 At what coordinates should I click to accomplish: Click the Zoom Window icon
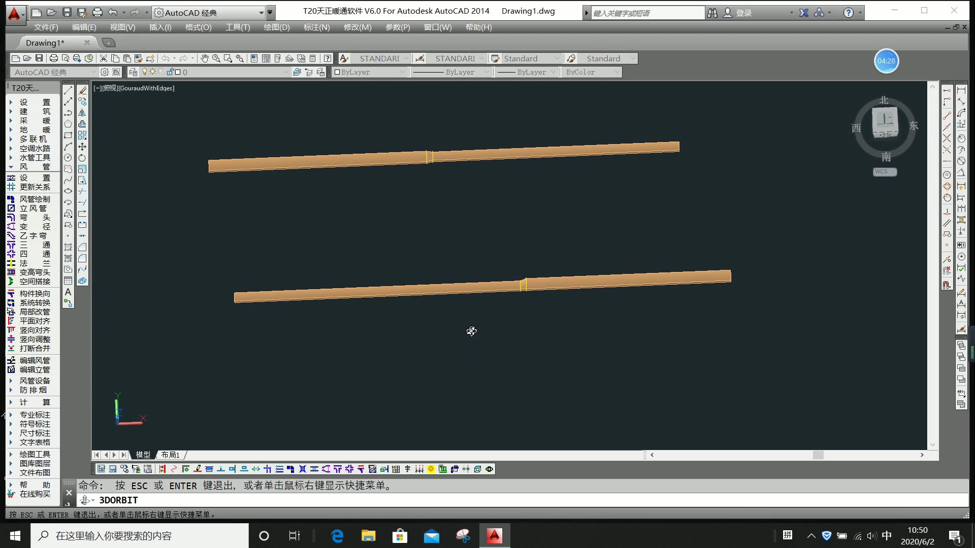coord(227,59)
